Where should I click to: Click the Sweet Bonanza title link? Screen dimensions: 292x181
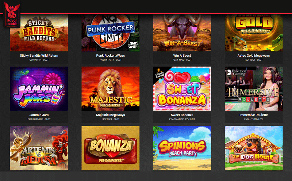182,115
